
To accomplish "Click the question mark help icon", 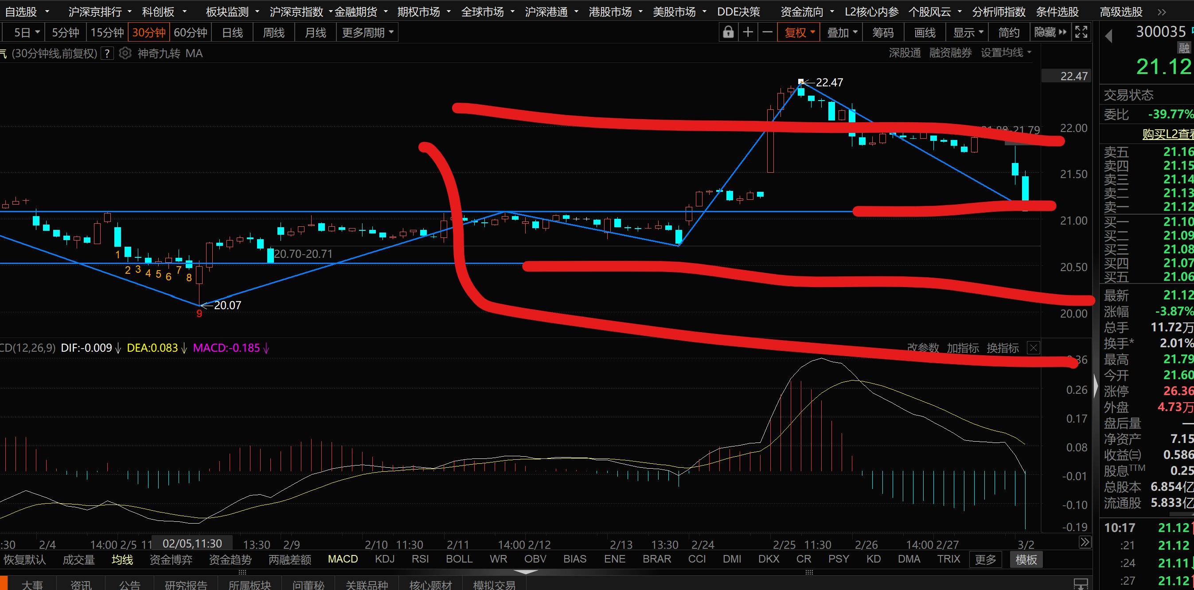I will coord(107,53).
